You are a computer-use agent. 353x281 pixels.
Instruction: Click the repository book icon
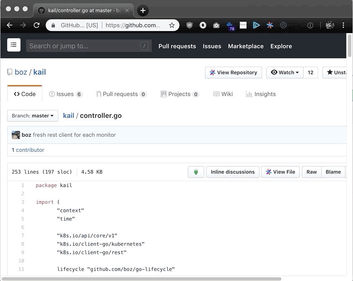10,72
